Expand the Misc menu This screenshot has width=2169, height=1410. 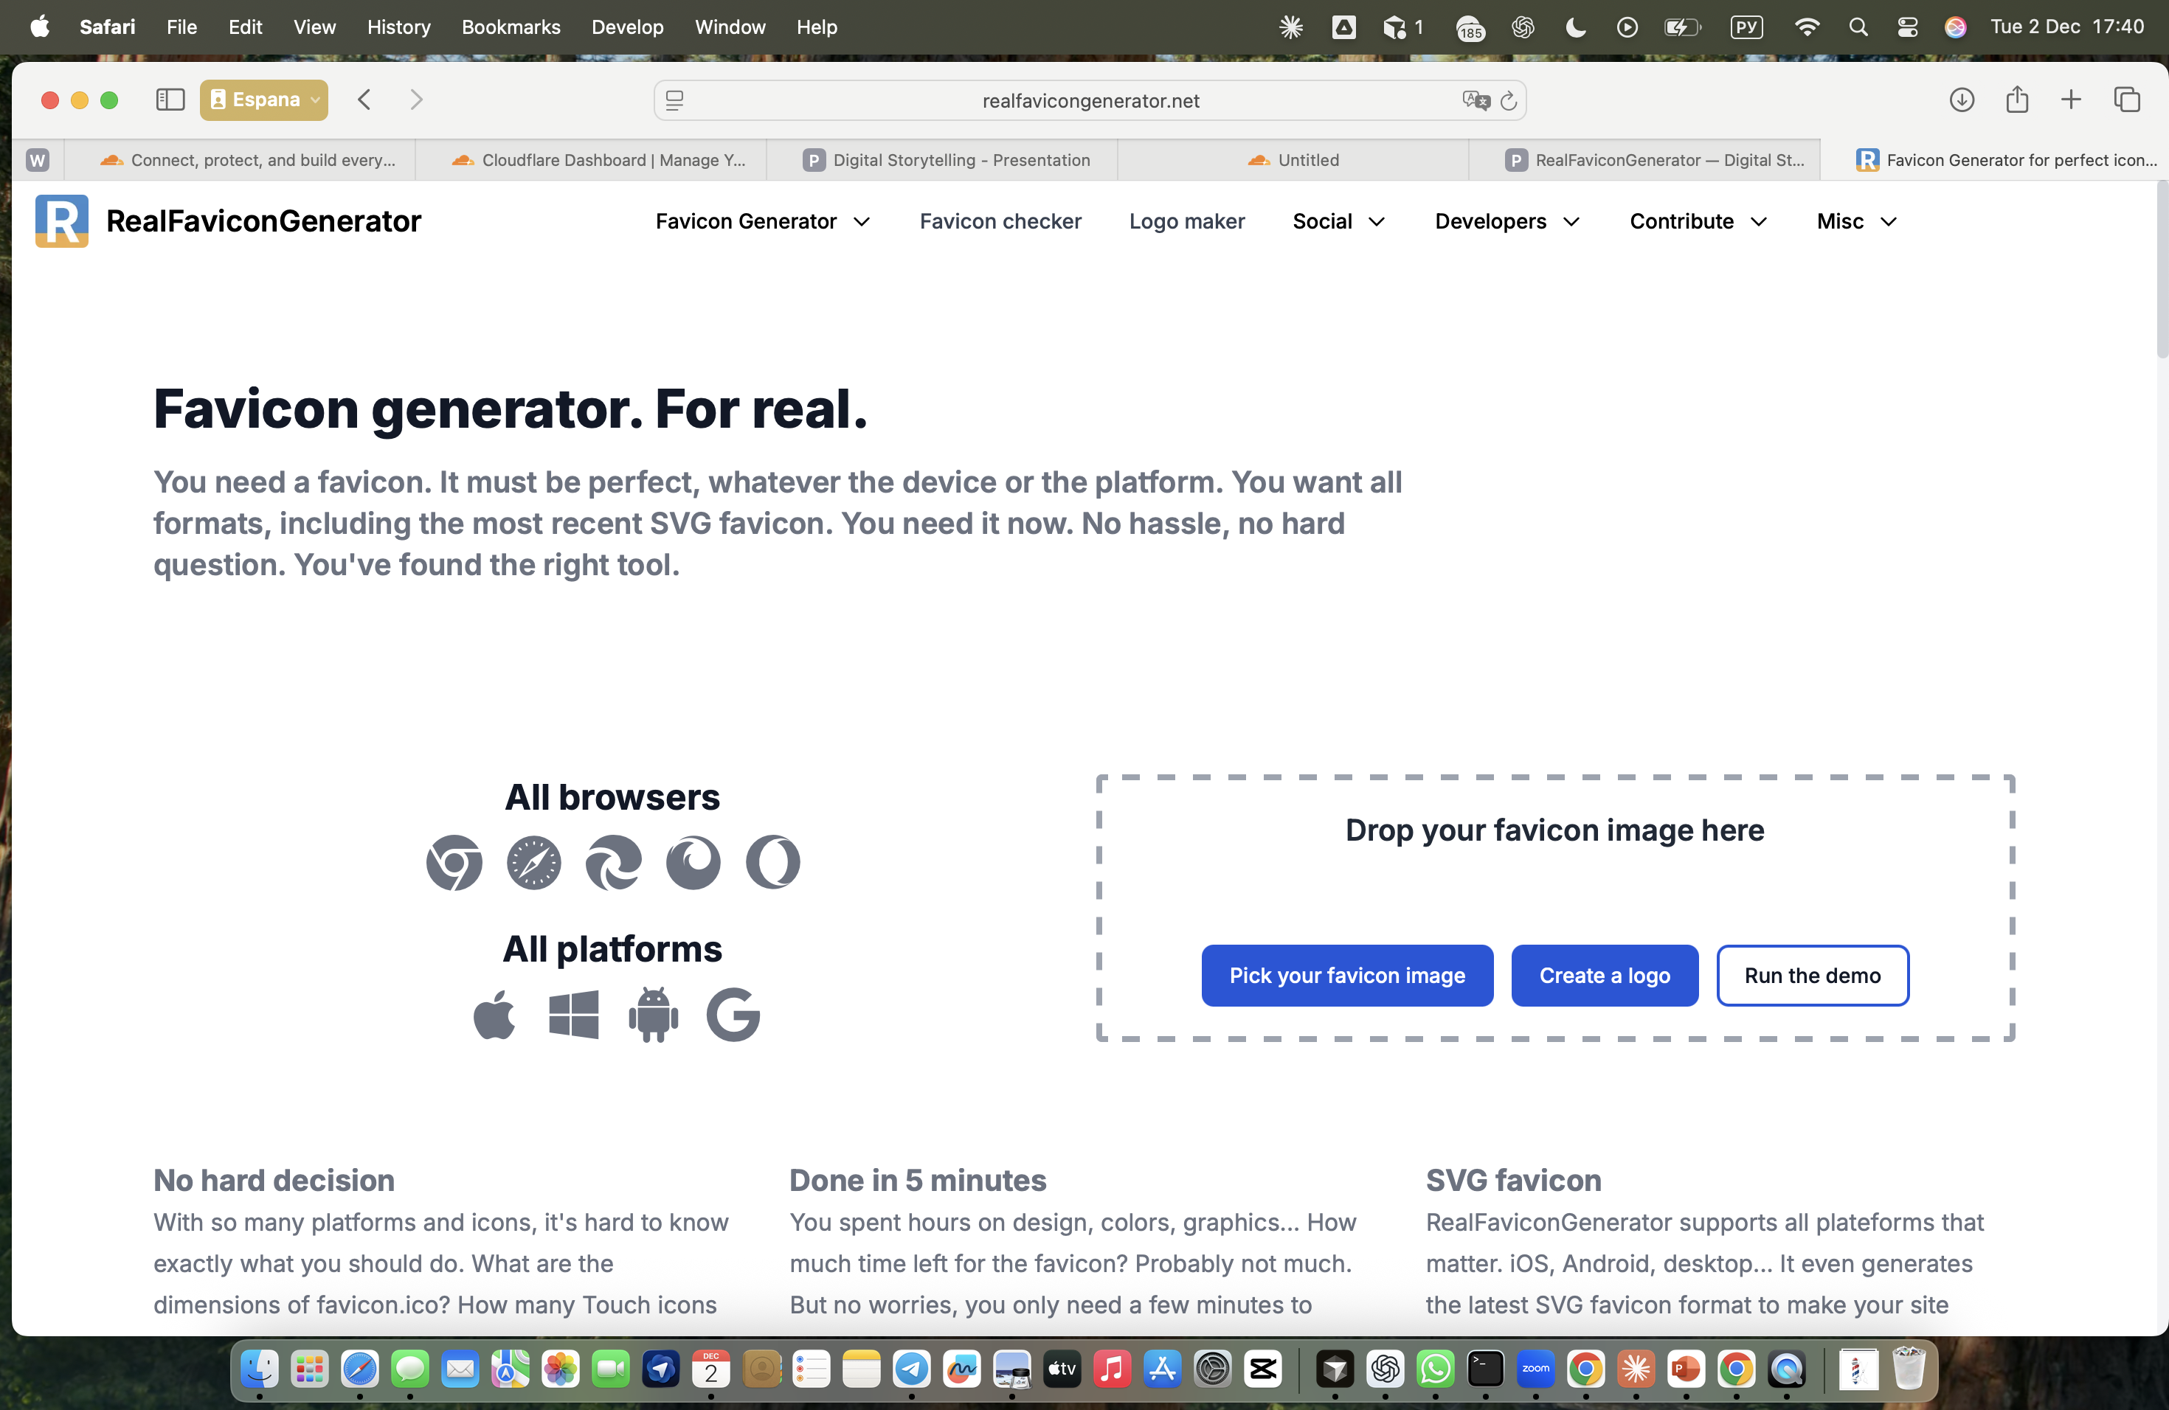1856,221
